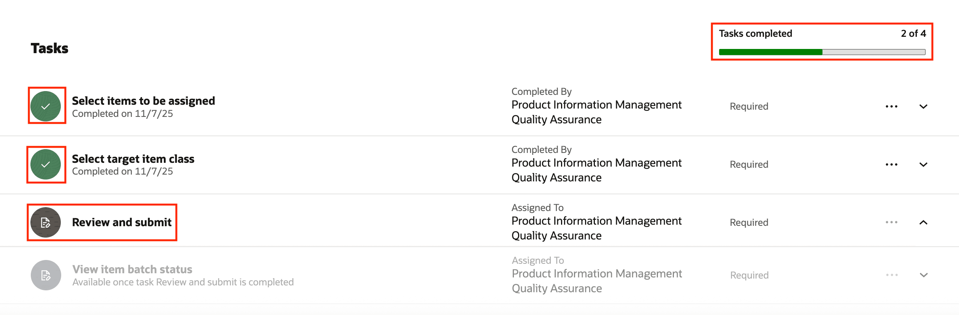Expand the View item batch status task
Viewport: 959px width, 315px height.
(x=924, y=275)
